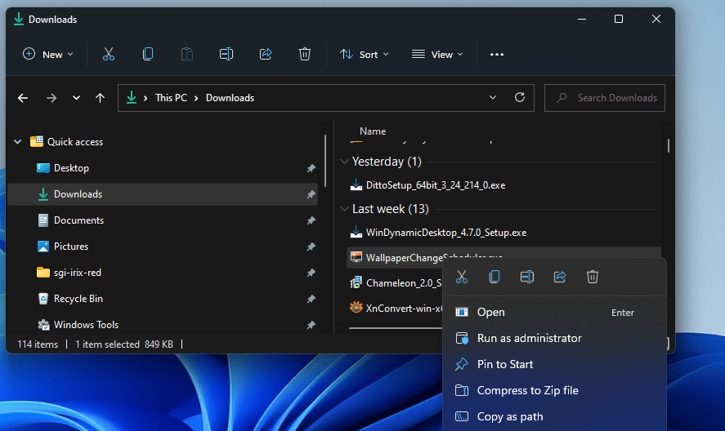
Task: Open the See more ellipsis menu
Action: point(497,55)
